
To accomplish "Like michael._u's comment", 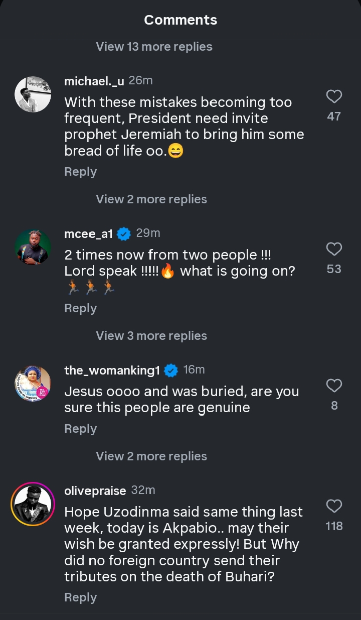I will click(334, 96).
